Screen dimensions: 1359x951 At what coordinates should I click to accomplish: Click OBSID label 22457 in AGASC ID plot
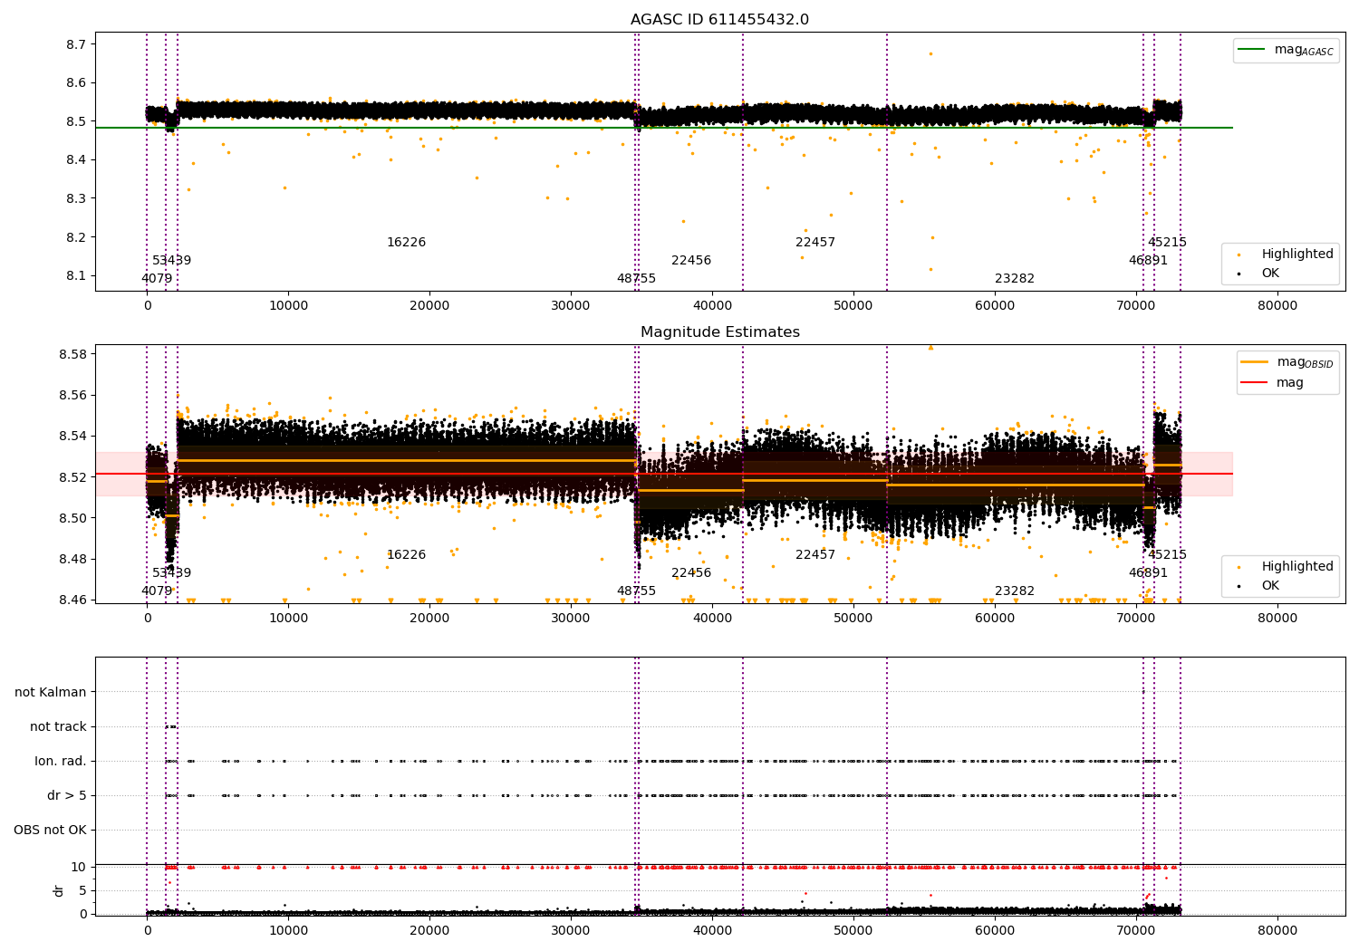(815, 243)
